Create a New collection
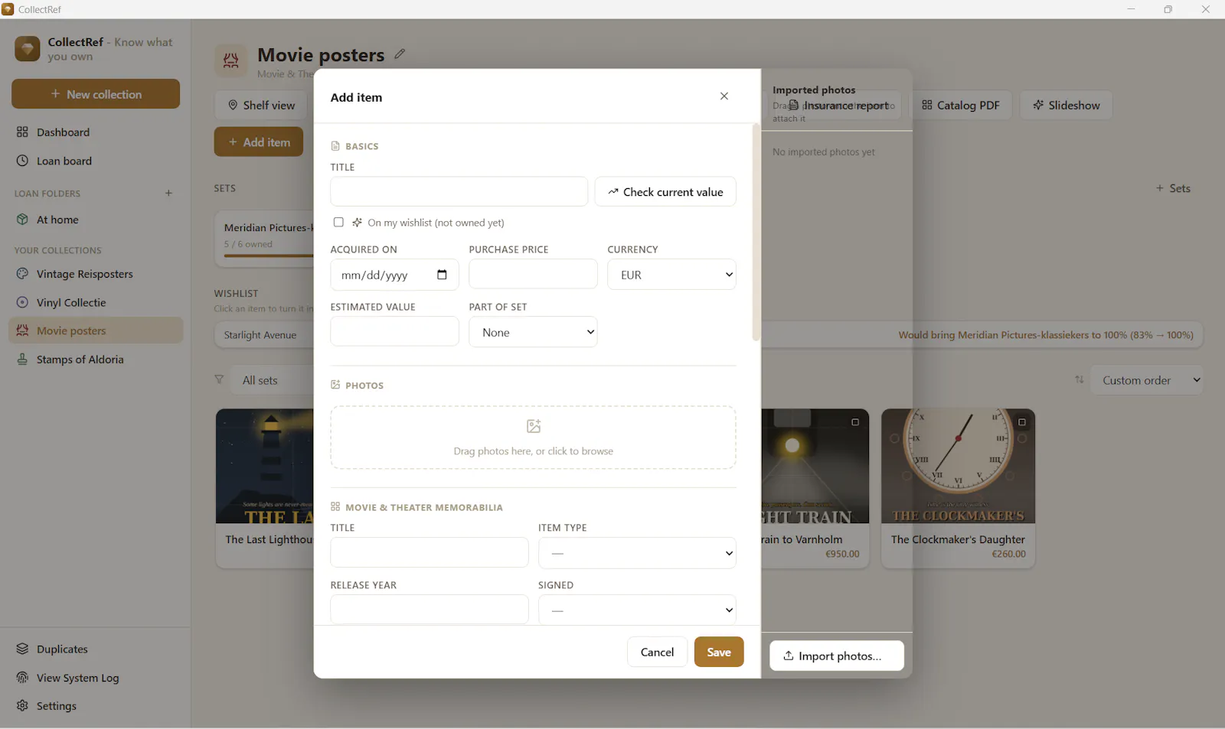This screenshot has height=729, width=1225. click(x=96, y=94)
